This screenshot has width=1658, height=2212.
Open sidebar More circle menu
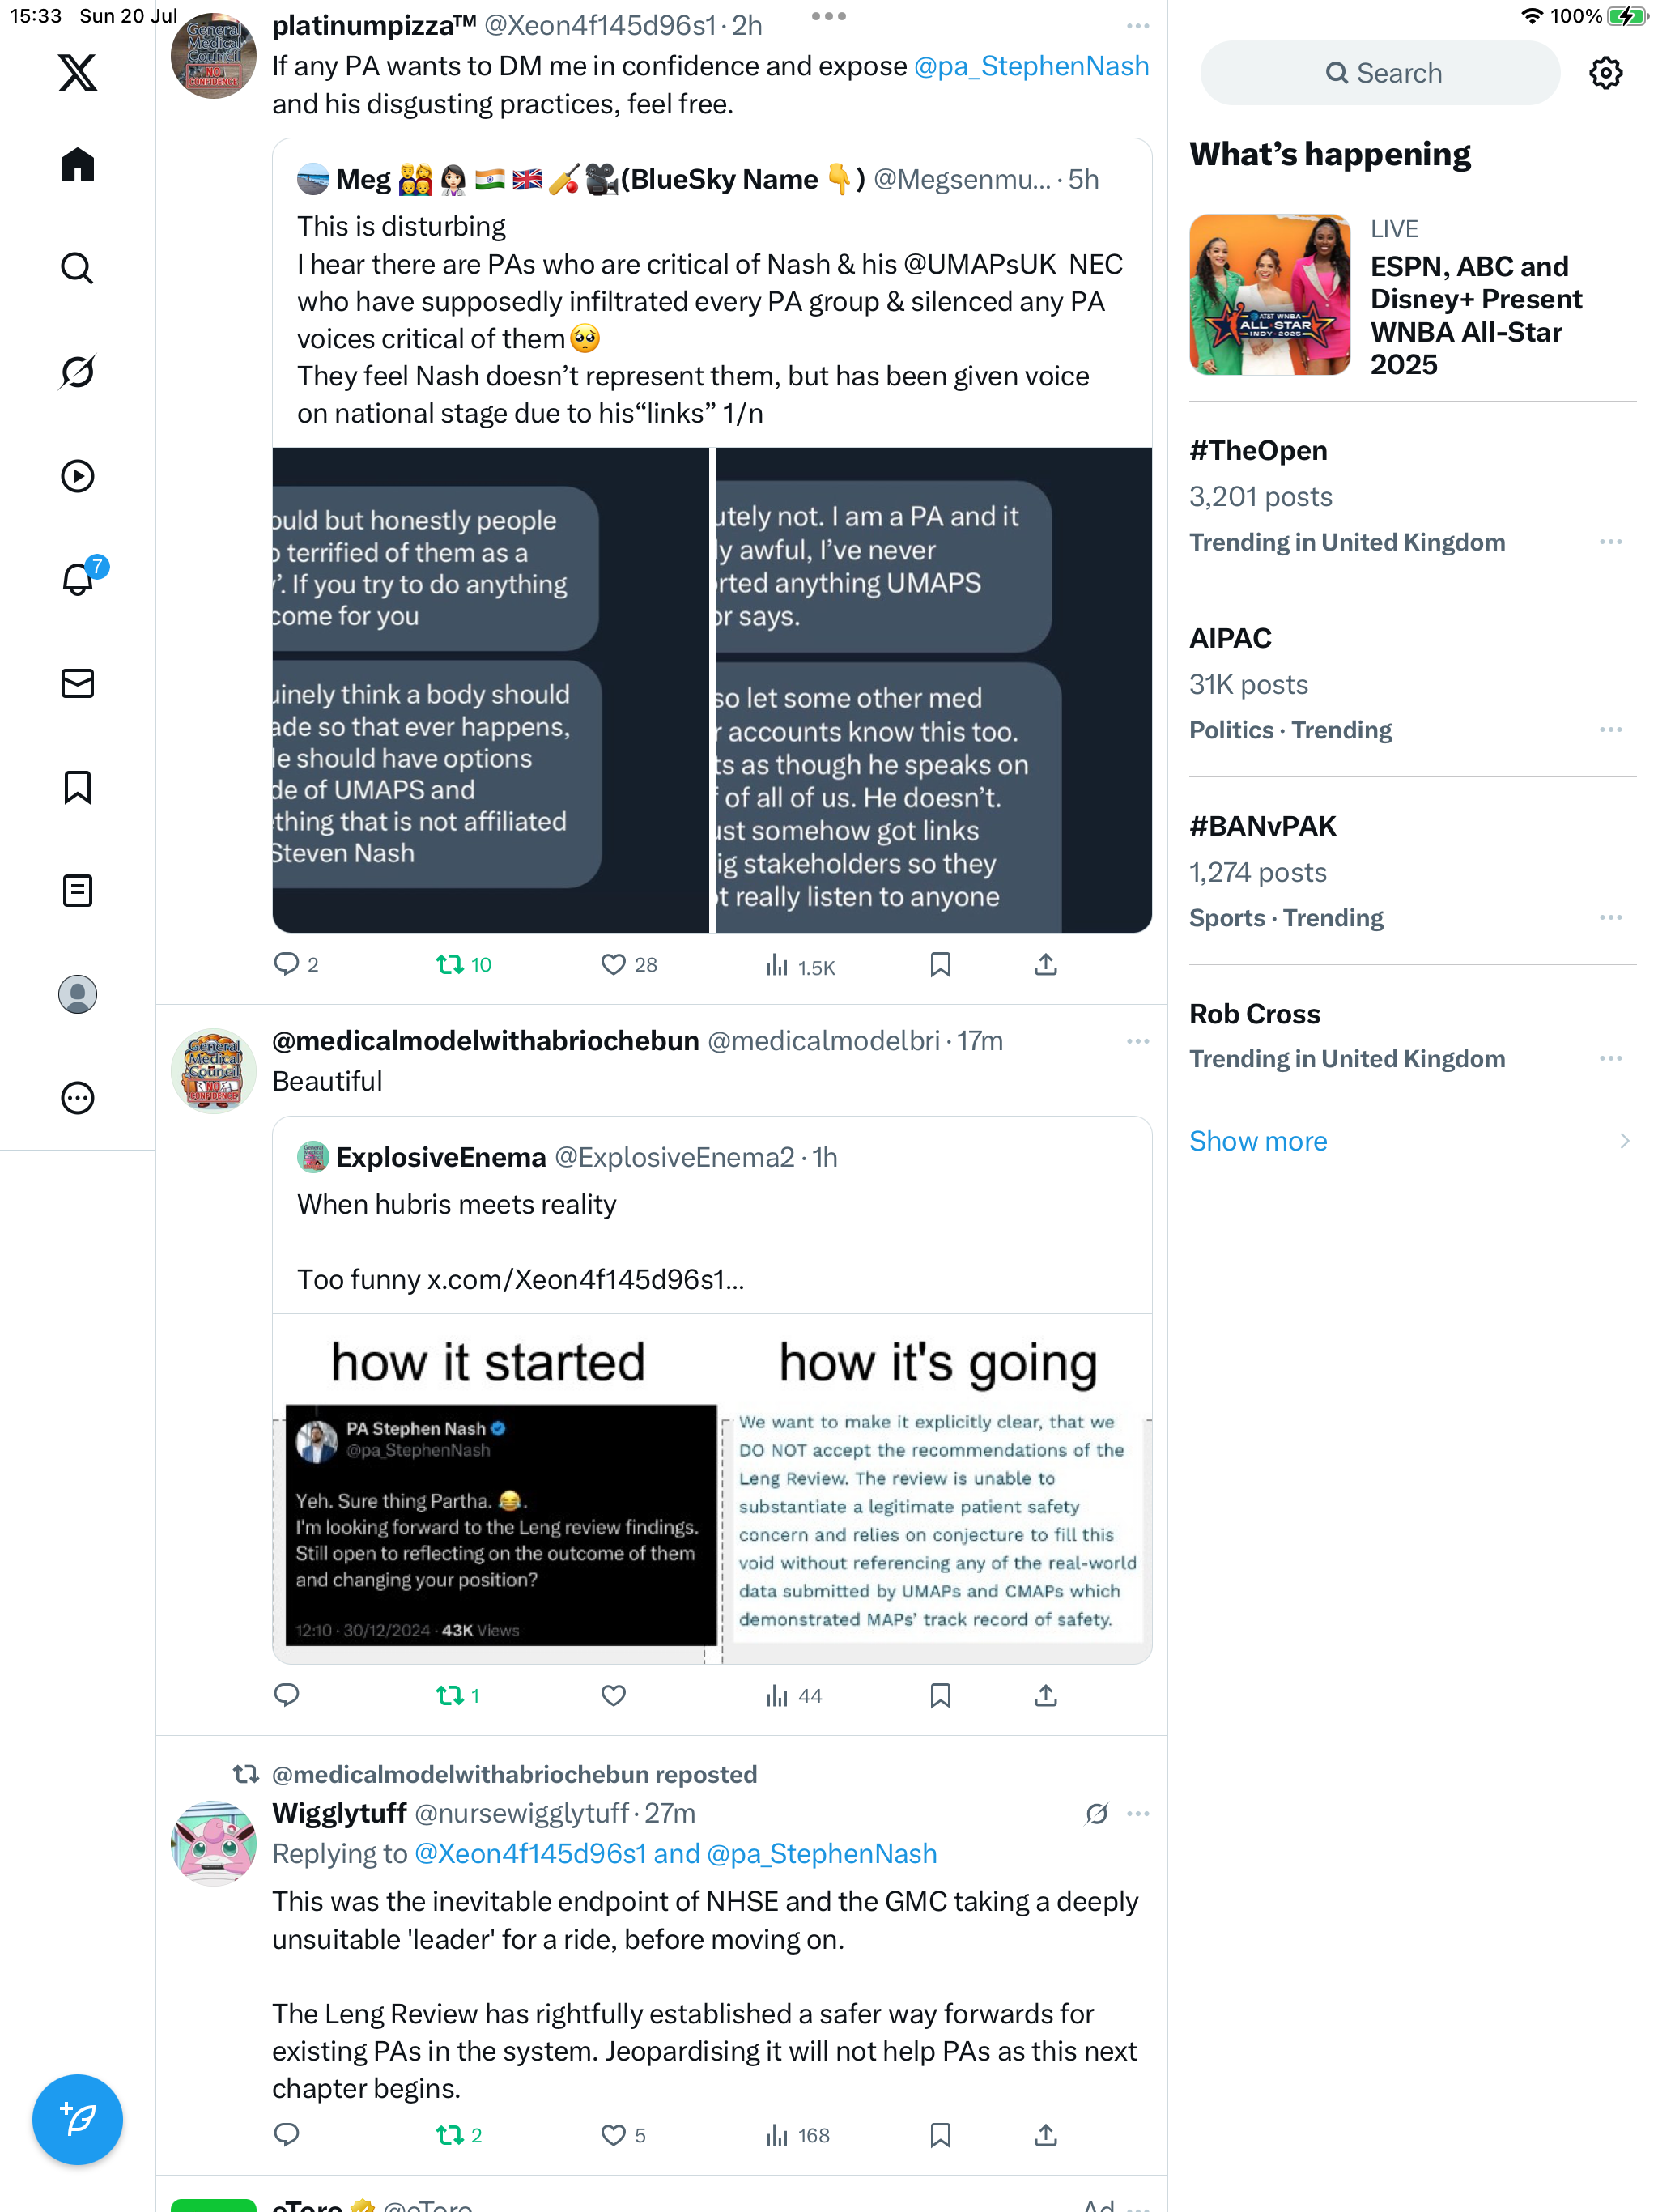tap(77, 1098)
